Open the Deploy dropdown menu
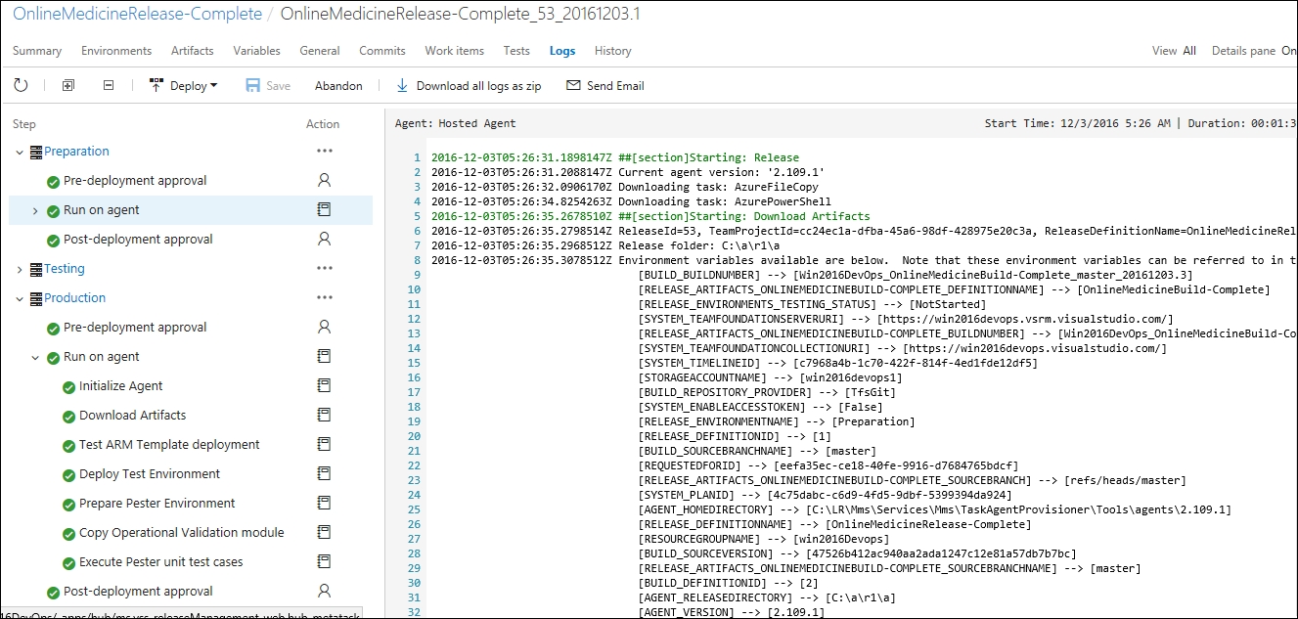This screenshot has height=619, width=1298. pyautogui.click(x=184, y=86)
